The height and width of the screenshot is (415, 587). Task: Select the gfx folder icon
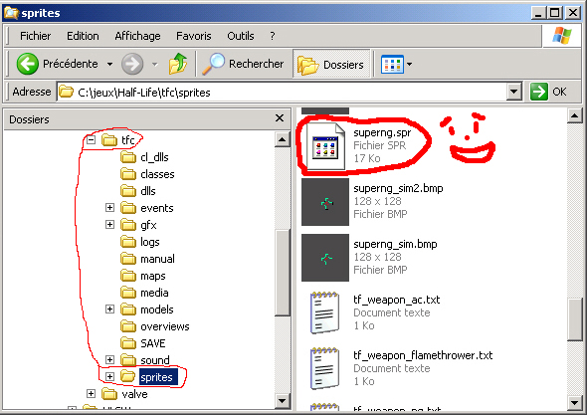[128, 225]
